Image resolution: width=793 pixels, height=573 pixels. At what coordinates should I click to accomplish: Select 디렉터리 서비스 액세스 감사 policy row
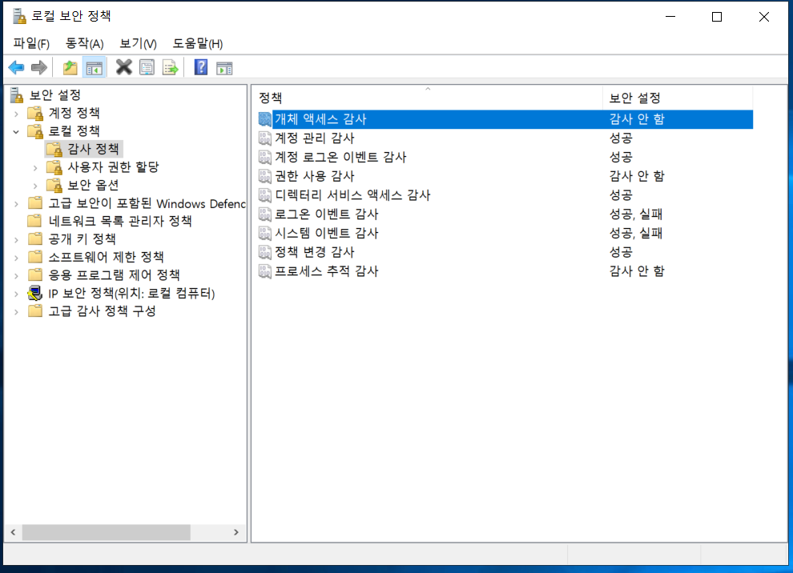coord(505,195)
